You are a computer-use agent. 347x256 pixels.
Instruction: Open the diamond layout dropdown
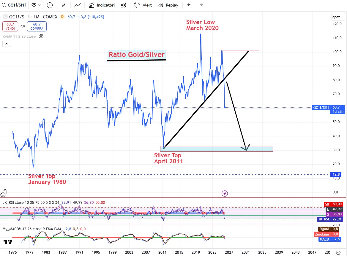(36, 5)
